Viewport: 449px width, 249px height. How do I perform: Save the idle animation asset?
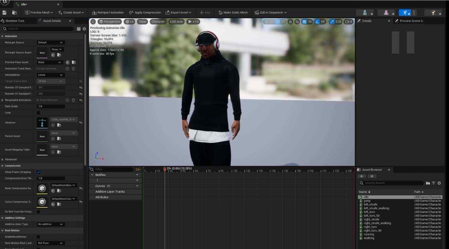pyautogui.click(x=4, y=13)
